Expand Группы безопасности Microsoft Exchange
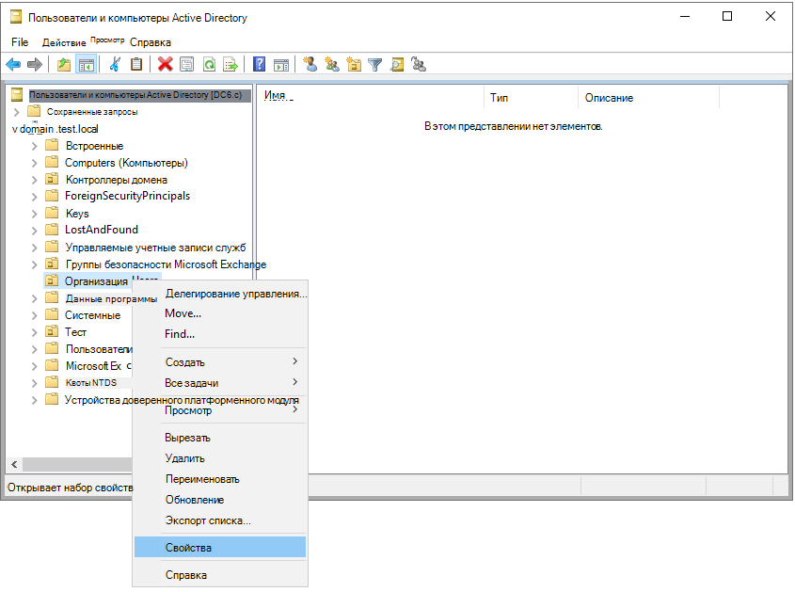The image size is (795, 592). click(35, 264)
